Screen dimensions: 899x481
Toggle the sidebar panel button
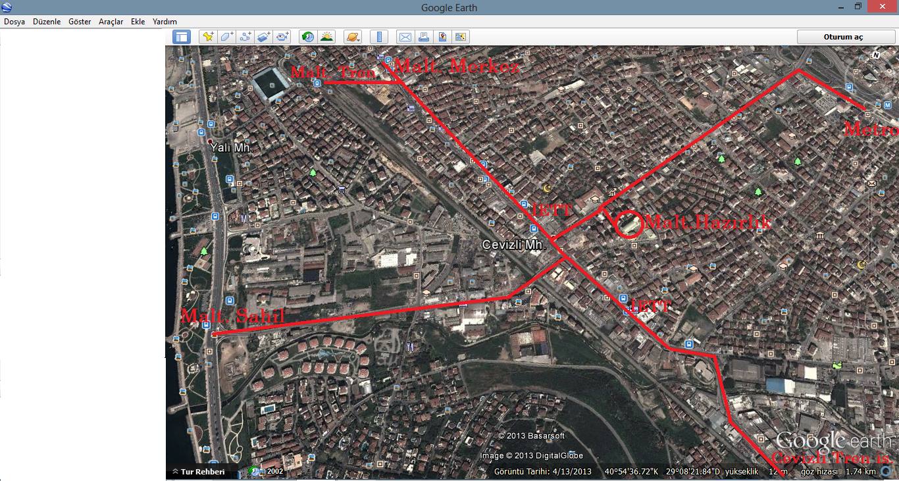pos(182,37)
